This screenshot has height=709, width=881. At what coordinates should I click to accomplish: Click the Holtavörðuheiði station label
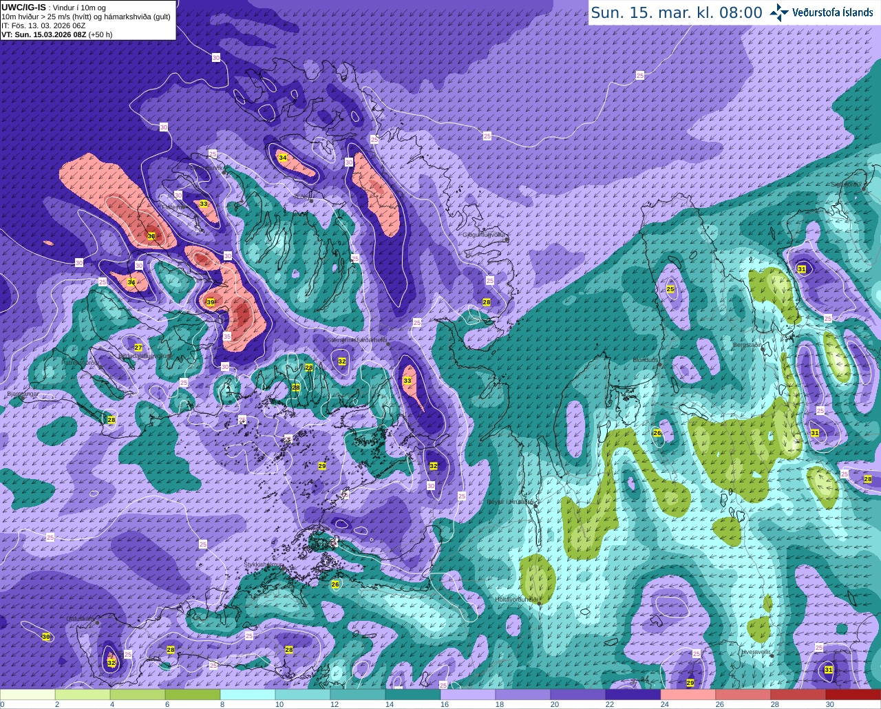[x=516, y=600]
